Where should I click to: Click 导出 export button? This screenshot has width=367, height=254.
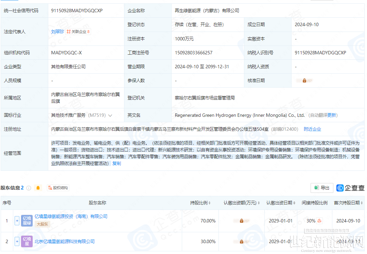[322, 188]
